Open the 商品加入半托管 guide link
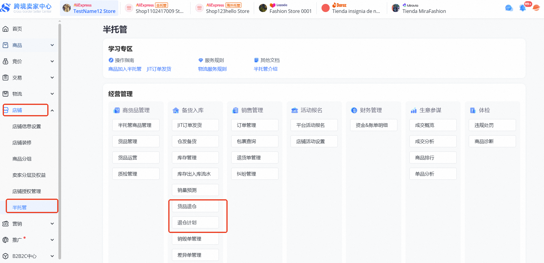The width and height of the screenshot is (544, 263). 125,69
